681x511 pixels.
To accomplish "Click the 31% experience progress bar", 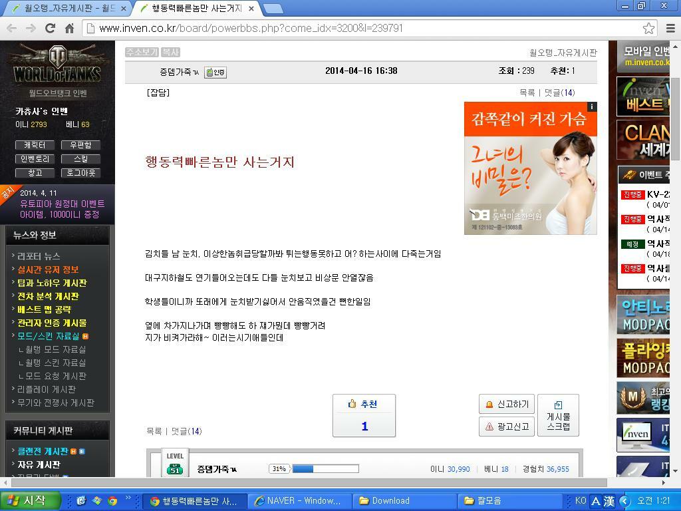I will 325,469.
